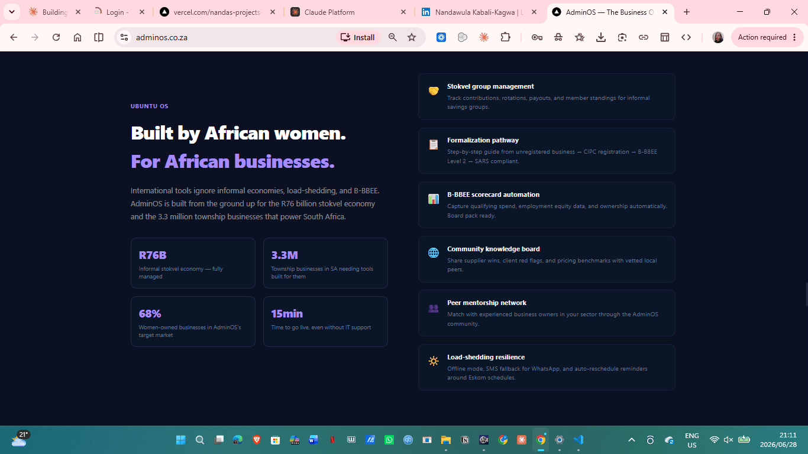808x454 pixels.
Task: Click the Community knowledge board globe icon
Action: pyautogui.click(x=434, y=253)
